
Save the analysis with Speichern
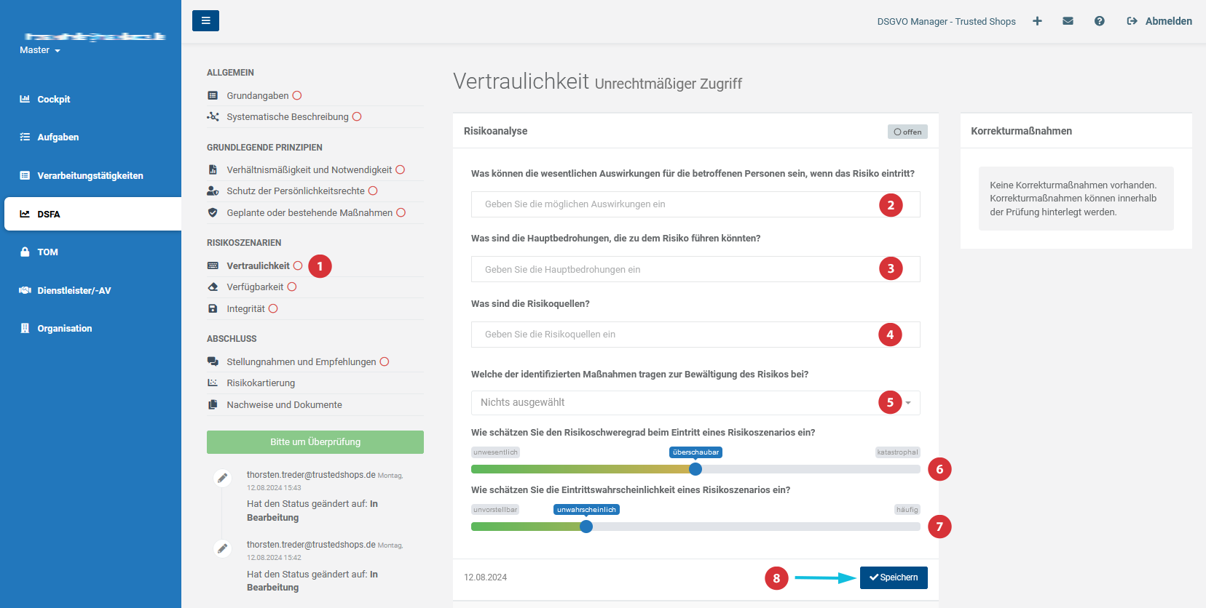(x=894, y=577)
